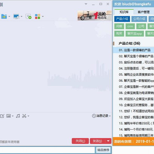Image resolution: width=154 pixels, height=154 pixels.
Task: Click the 产品介绍 (36) list header
Action: (129, 43)
